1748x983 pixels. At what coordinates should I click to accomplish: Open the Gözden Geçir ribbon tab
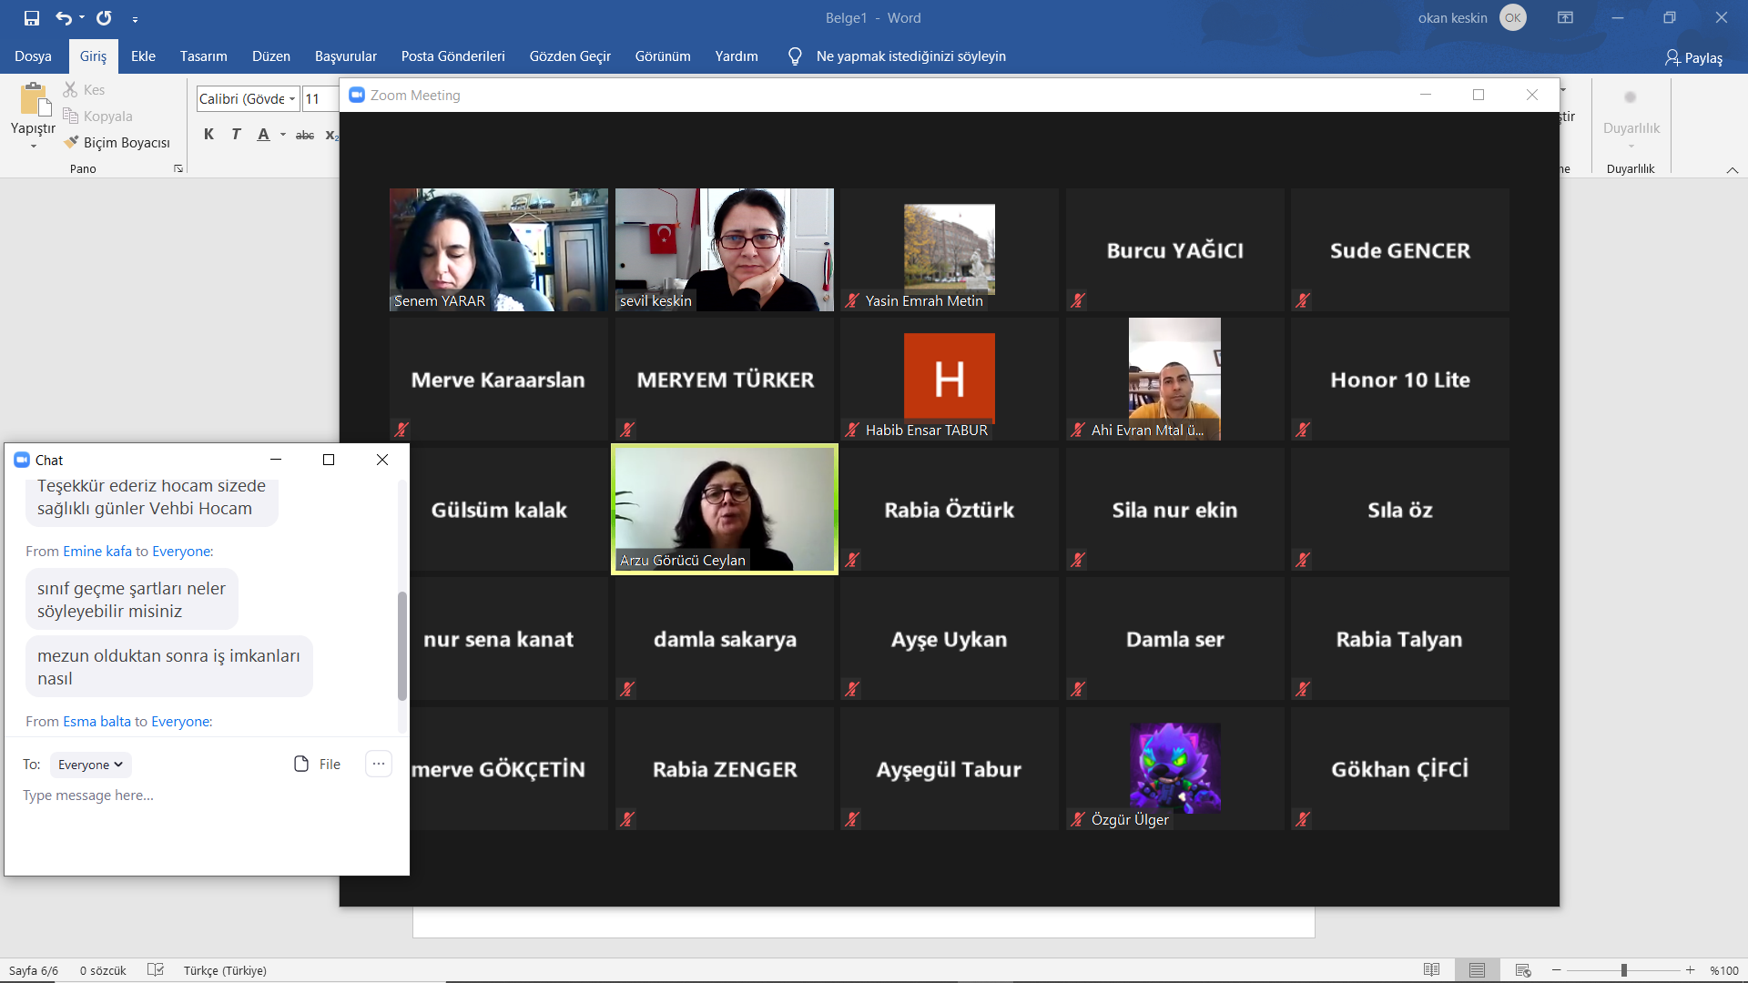[x=570, y=56]
